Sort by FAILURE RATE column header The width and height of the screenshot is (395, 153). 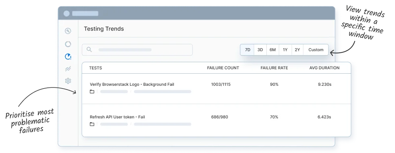274,68
